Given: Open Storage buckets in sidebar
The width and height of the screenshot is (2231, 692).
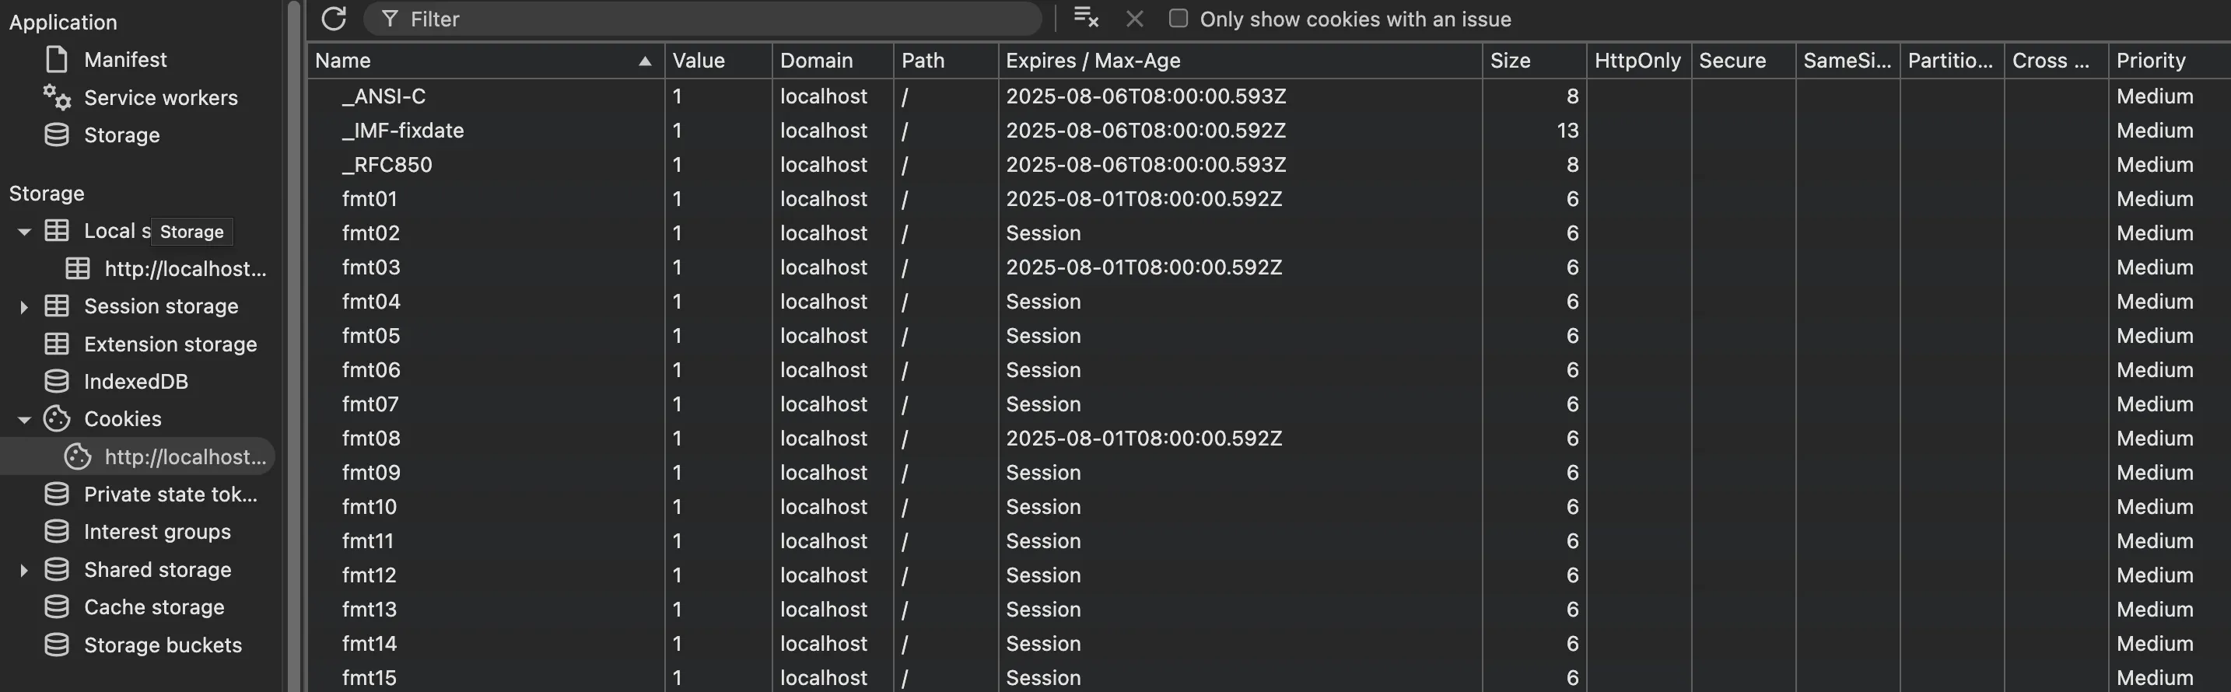Looking at the screenshot, I should point(163,645).
